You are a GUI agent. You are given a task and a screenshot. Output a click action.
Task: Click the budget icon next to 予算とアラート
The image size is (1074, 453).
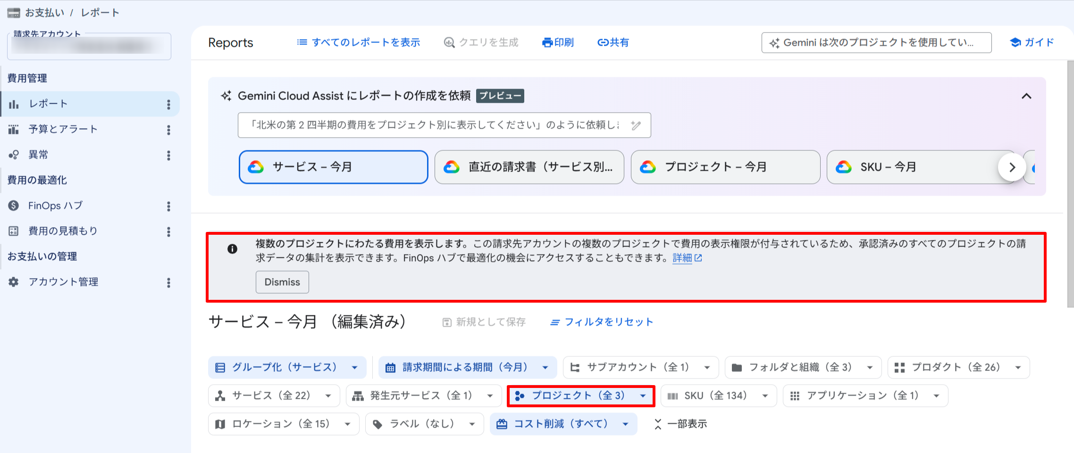[x=14, y=129]
